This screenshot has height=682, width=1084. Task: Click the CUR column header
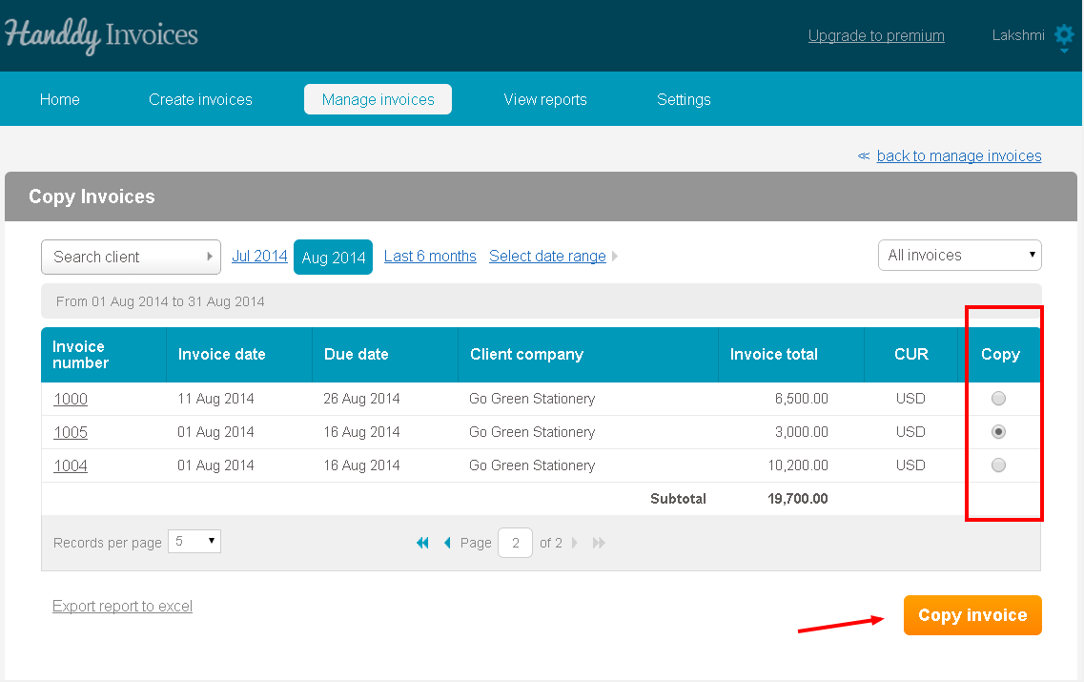[x=911, y=355]
